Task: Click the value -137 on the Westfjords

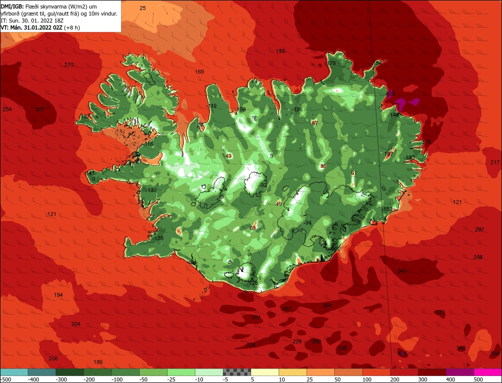Action: [85, 117]
